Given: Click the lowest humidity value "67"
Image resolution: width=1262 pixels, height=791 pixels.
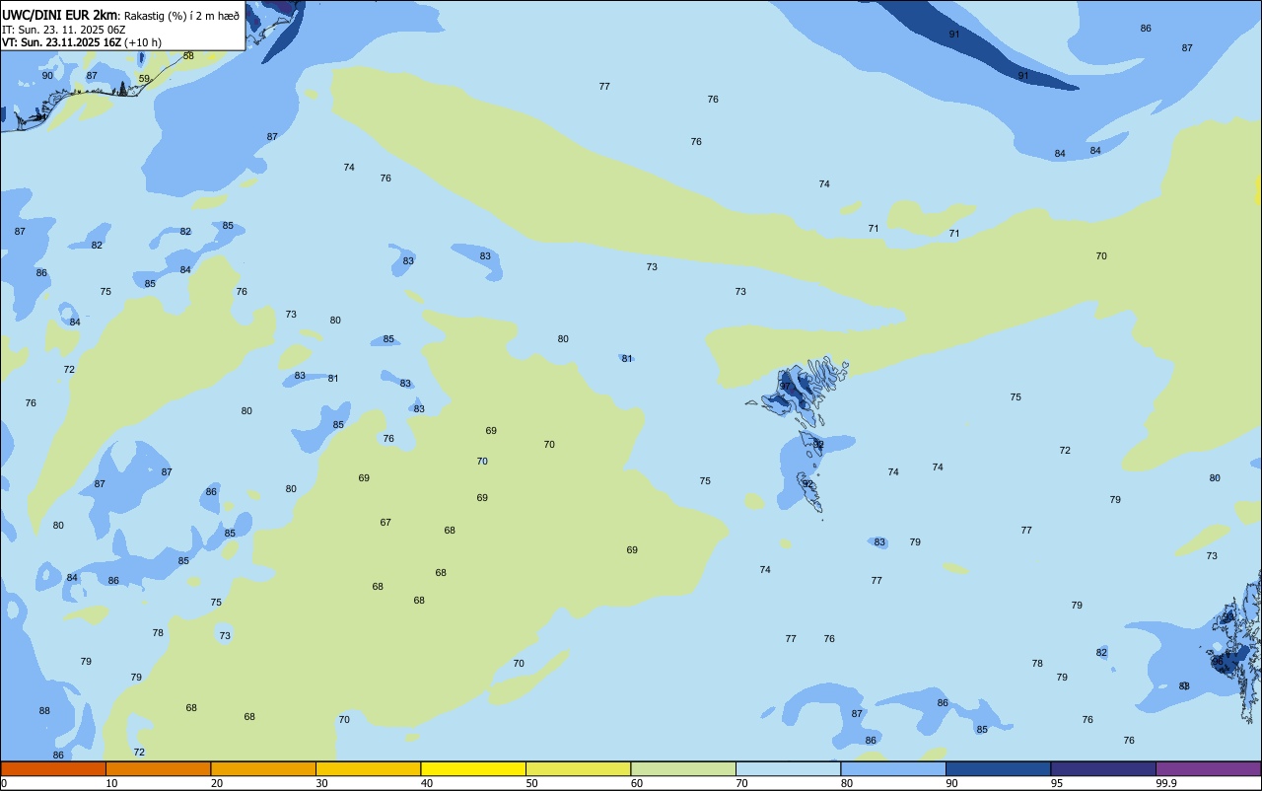Looking at the screenshot, I should (386, 523).
